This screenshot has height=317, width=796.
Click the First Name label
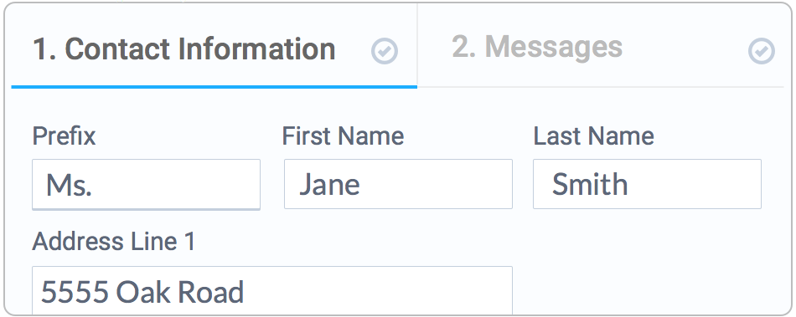tap(344, 136)
